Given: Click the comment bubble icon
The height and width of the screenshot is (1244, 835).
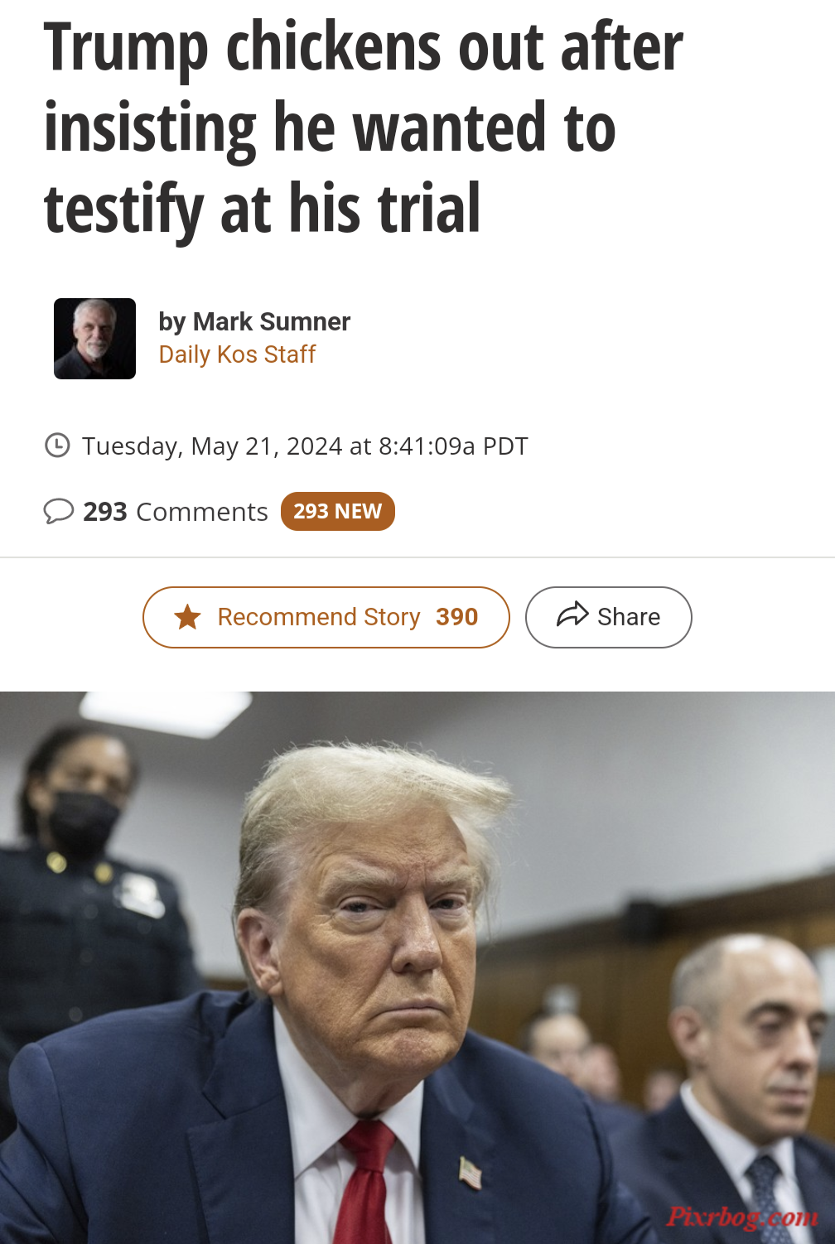Looking at the screenshot, I should (x=59, y=511).
